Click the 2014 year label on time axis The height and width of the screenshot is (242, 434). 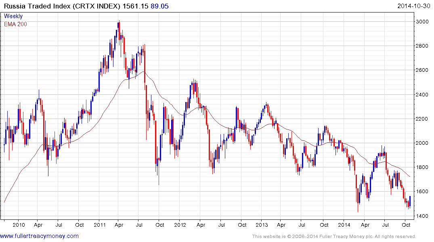pyautogui.click(x=344, y=225)
